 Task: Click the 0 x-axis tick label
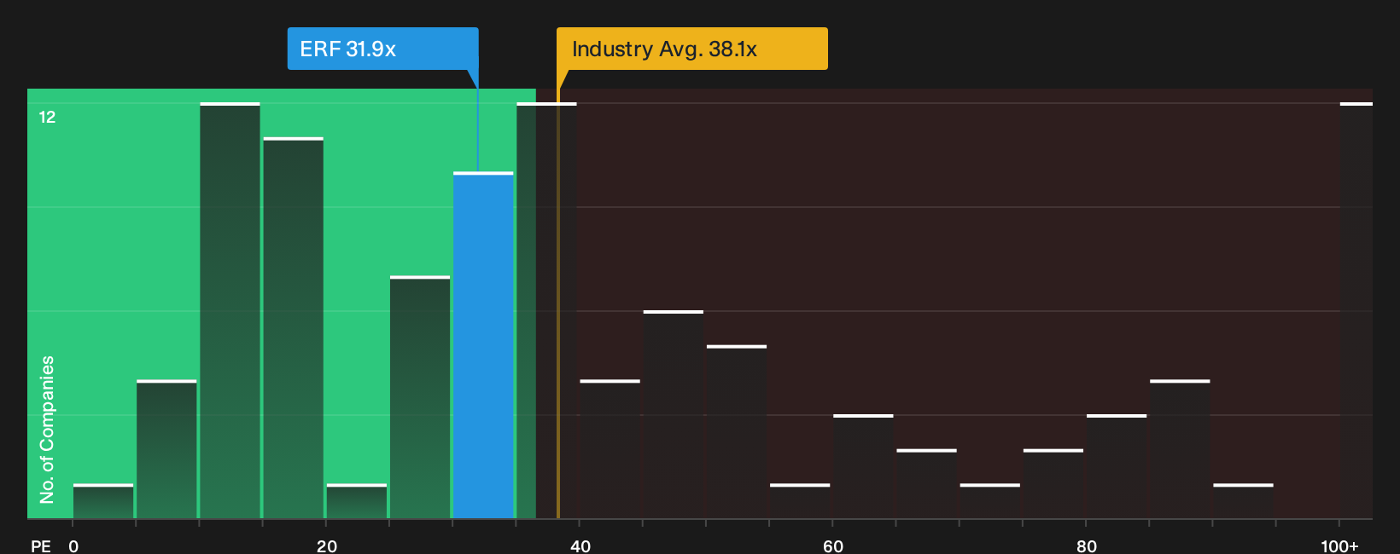(x=73, y=546)
